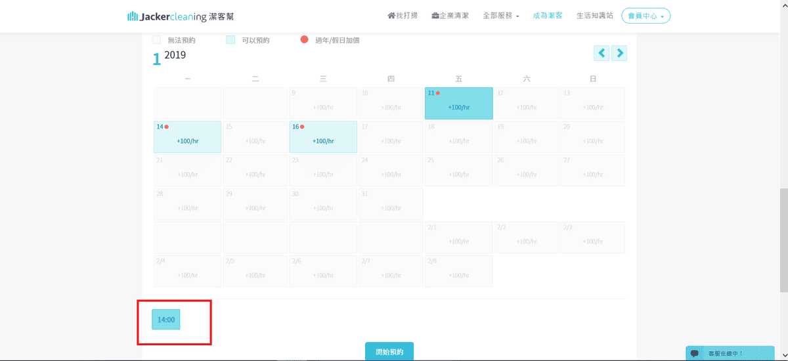Click the 客服在線中 chat bar
The width and height of the screenshot is (788, 361).
729,353
